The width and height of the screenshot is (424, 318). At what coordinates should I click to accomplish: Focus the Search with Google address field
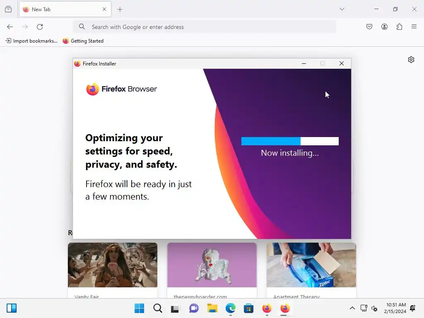coord(205,27)
